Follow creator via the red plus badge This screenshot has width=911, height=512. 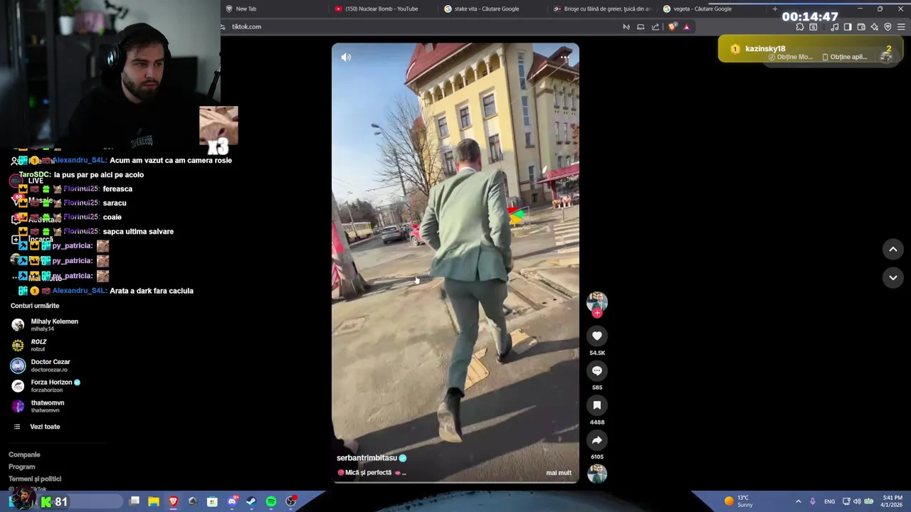tap(597, 313)
